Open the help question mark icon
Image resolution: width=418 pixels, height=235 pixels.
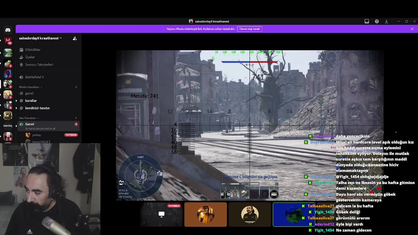tap(377, 21)
